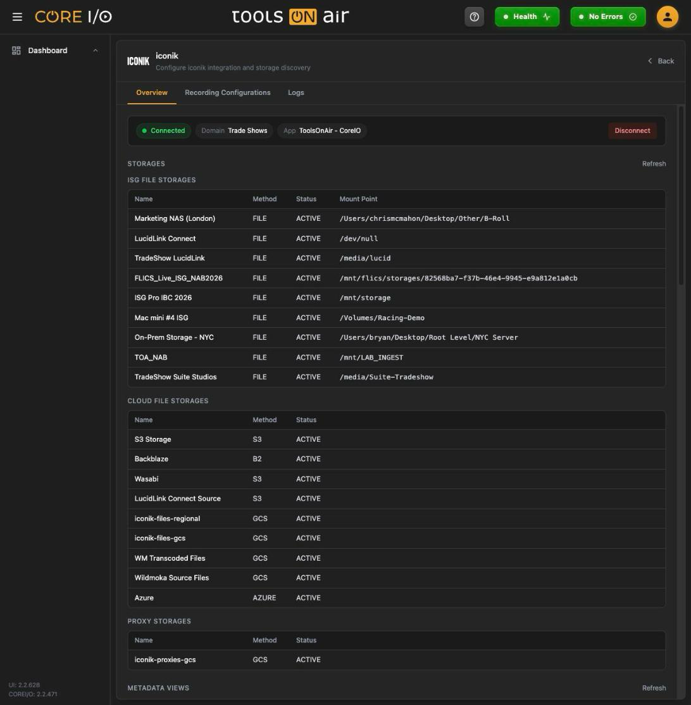Collapse the Dashboard sidebar section
The image size is (691, 705).
pos(96,51)
